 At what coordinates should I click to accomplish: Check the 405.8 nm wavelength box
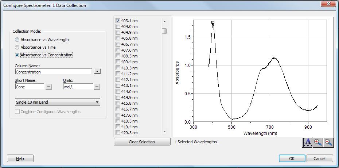118,38
